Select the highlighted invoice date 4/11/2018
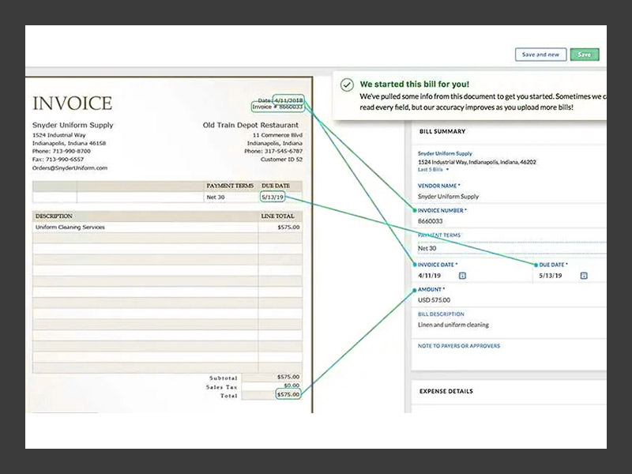Screen dimensions: 632x474 click(288, 100)
